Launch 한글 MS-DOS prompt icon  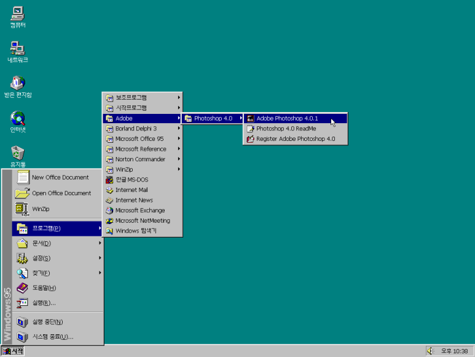109,180
